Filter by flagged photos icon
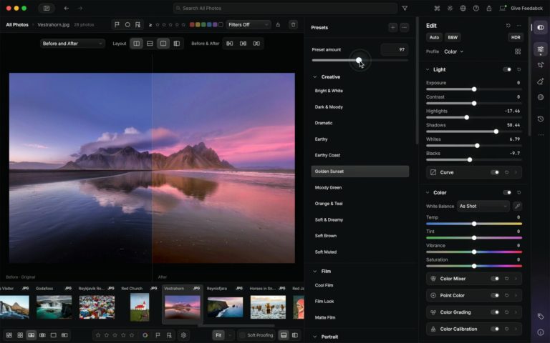Image resolution: width=550 pixels, height=343 pixels. point(117,24)
